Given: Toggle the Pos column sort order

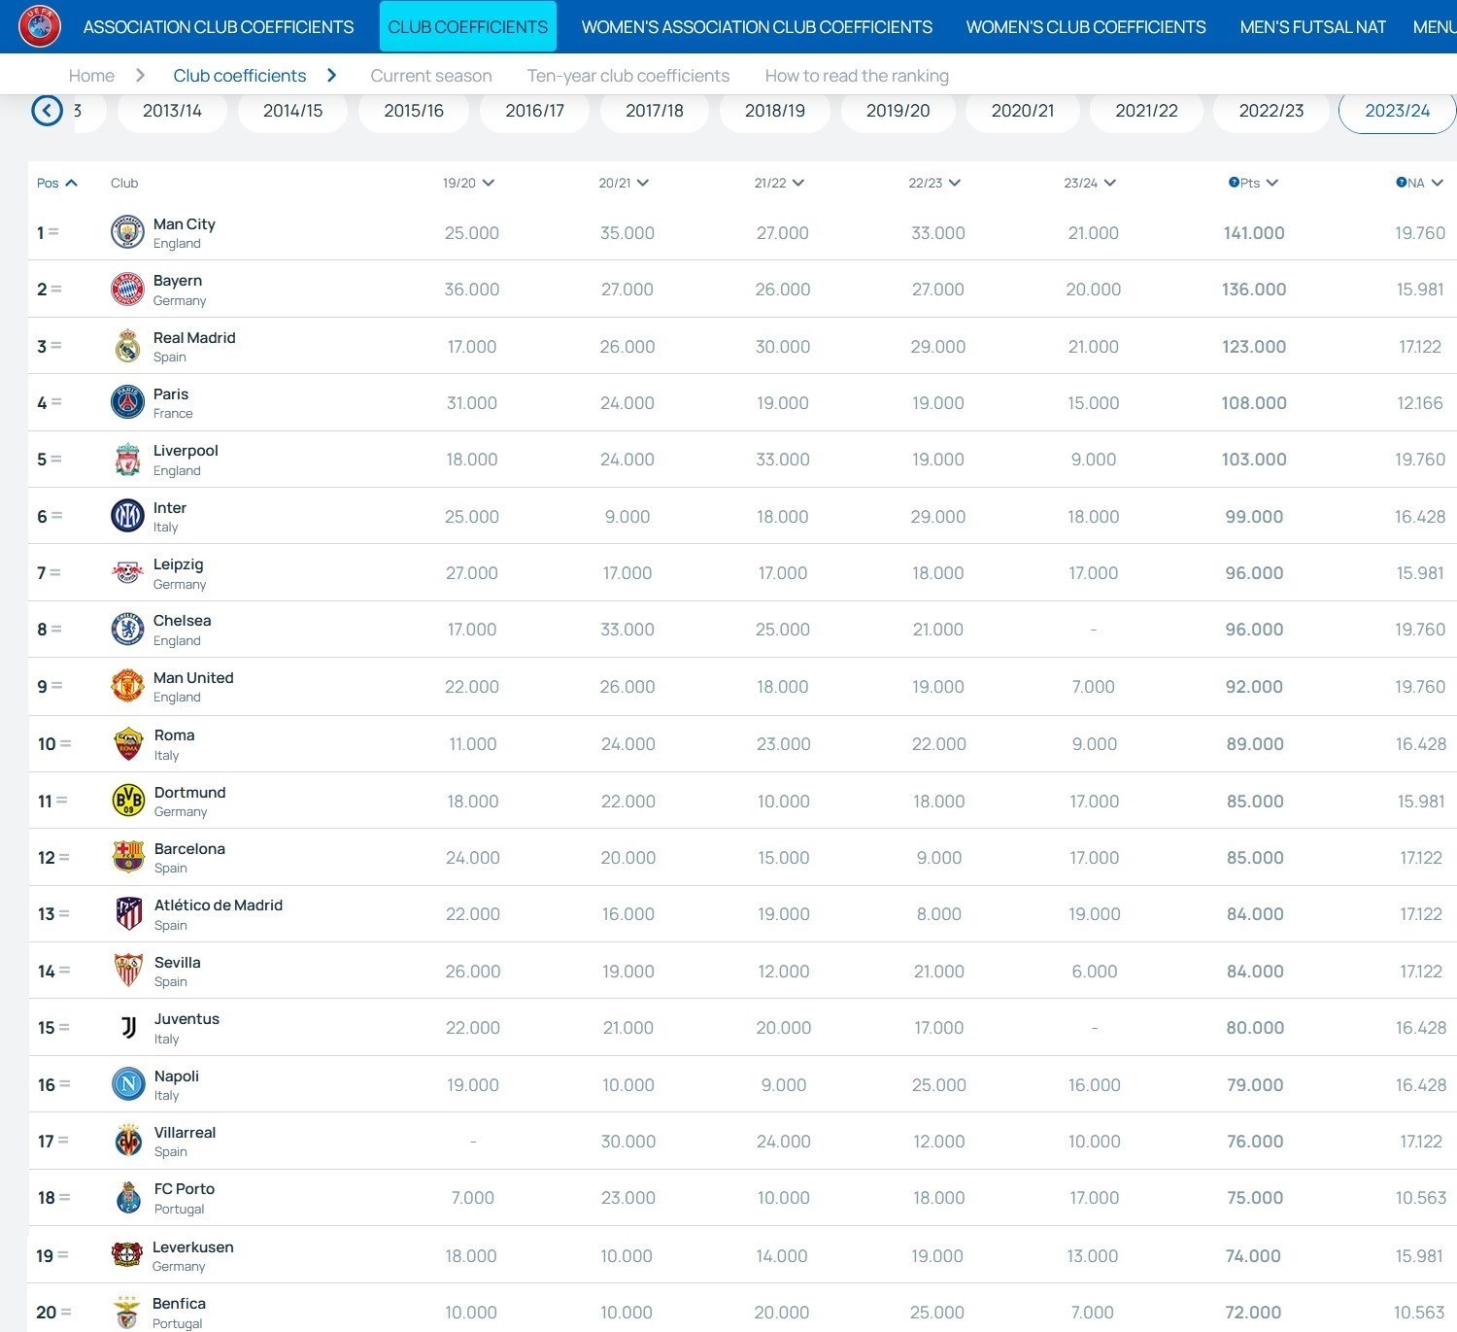Looking at the screenshot, I should point(55,182).
